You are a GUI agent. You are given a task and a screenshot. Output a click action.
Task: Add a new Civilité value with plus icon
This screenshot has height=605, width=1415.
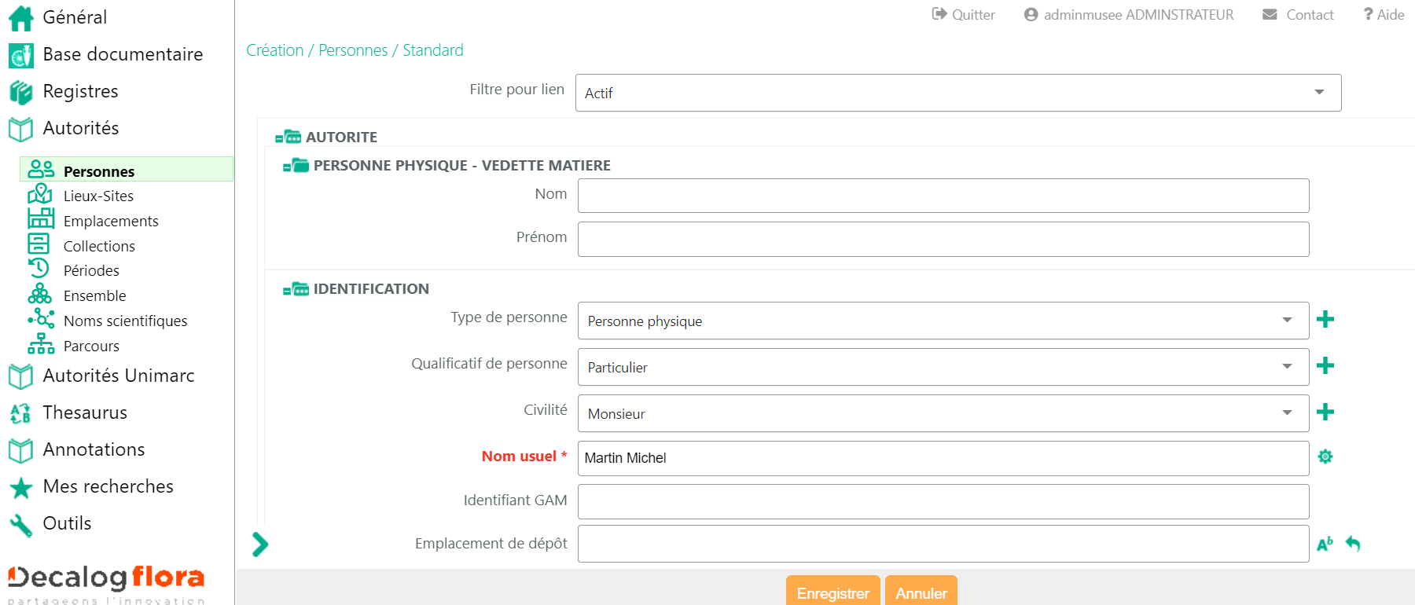pos(1325,412)
